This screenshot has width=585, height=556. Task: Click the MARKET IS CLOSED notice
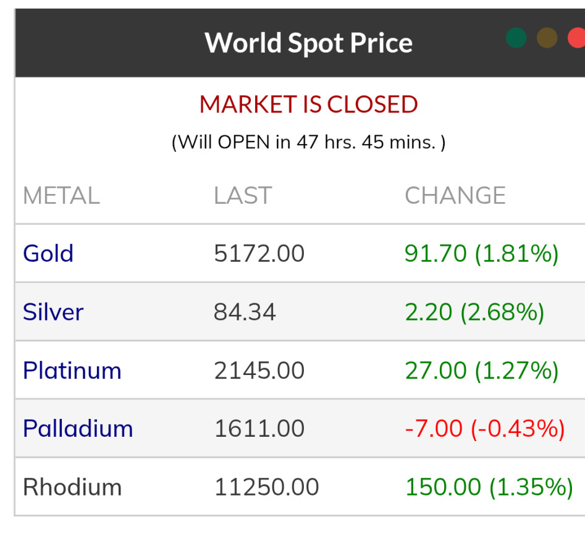point(308,105)
